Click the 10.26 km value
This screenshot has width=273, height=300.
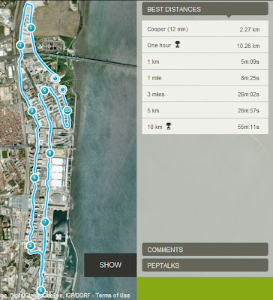pyautogui.click(x=248, y=46)
